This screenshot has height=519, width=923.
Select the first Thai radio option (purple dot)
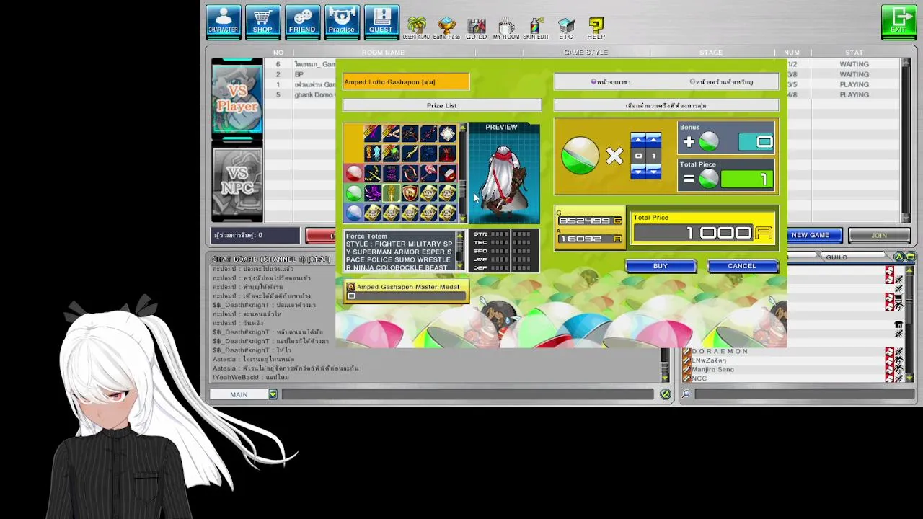click(593, 81)
